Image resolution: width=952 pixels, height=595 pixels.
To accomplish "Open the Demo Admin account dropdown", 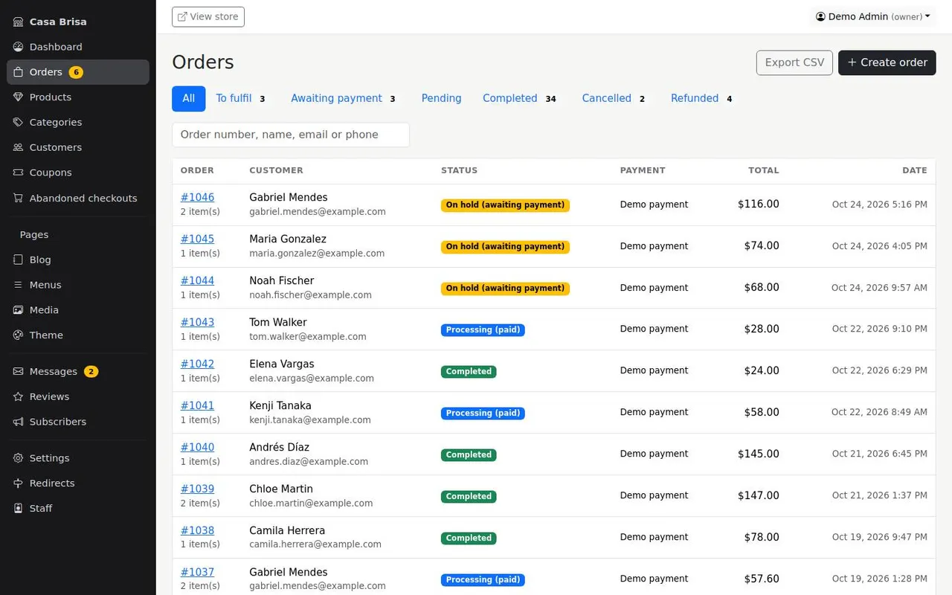I will 872,16.
